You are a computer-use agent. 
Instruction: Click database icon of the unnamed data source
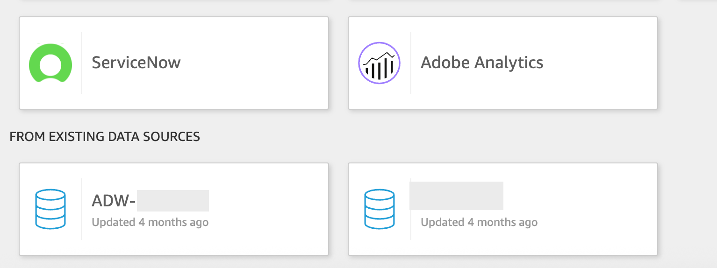(380, 209)
